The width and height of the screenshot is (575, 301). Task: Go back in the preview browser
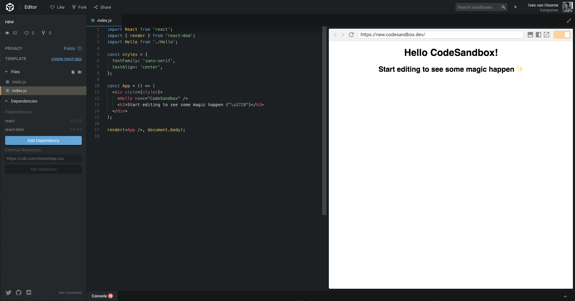pyautogui.click(x=335, y=35)
